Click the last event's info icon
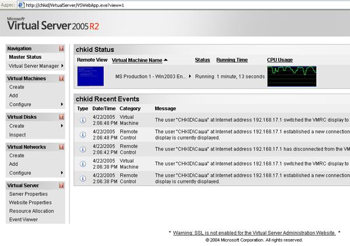The width and height of the screenshot is (350, 246). click(83, 178)
